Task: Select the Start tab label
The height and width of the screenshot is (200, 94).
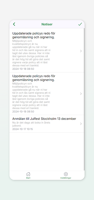Action: [28, 178]
